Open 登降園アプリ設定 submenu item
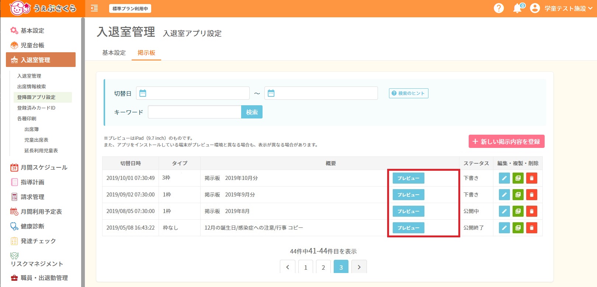 [x=42, y=97]
